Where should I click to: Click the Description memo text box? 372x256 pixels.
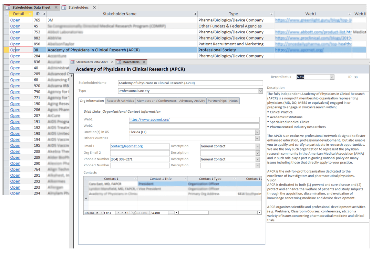tap(318, 157)
